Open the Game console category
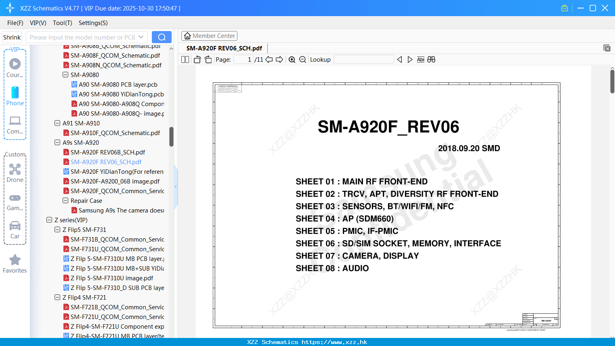This screenshot has width=615, height=346. coord(15,202)
